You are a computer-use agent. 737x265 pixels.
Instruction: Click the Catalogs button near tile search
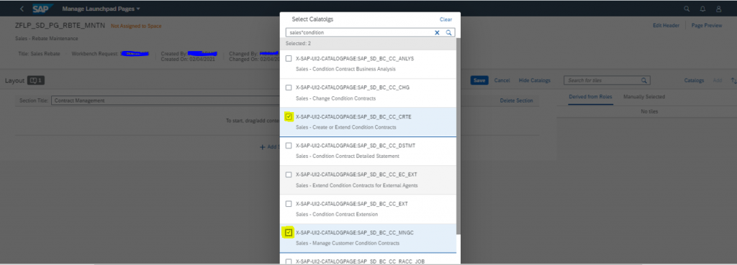[694, 80]
